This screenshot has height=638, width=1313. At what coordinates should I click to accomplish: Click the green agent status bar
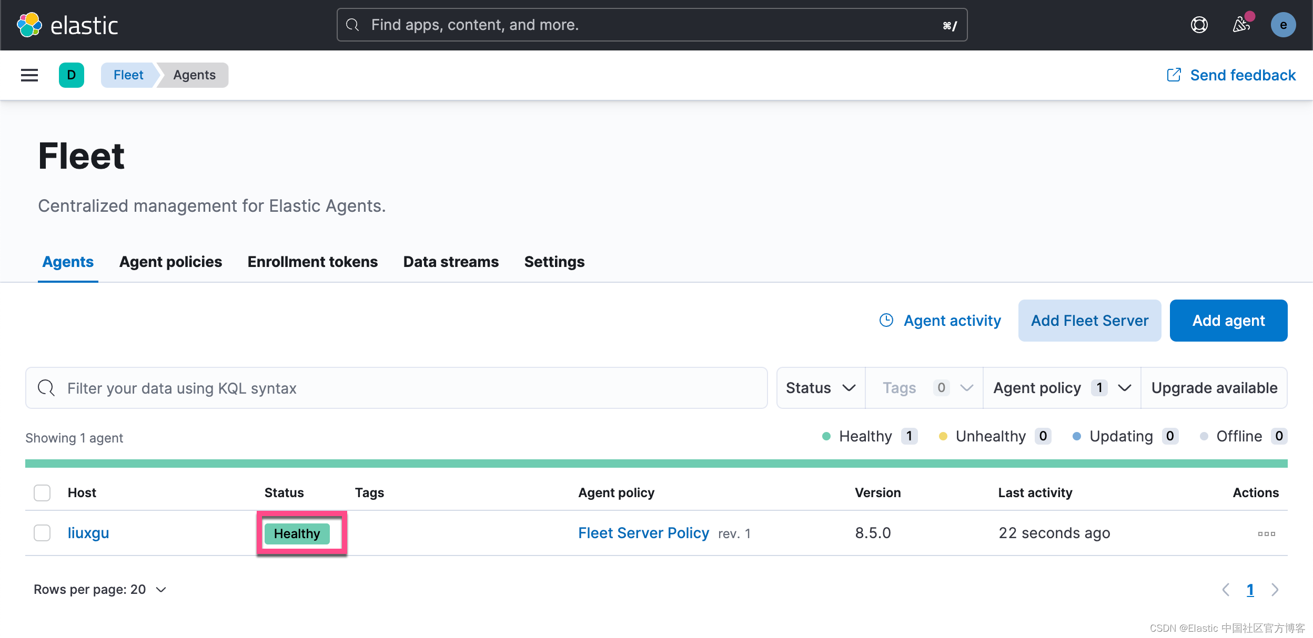coord(656,464)
